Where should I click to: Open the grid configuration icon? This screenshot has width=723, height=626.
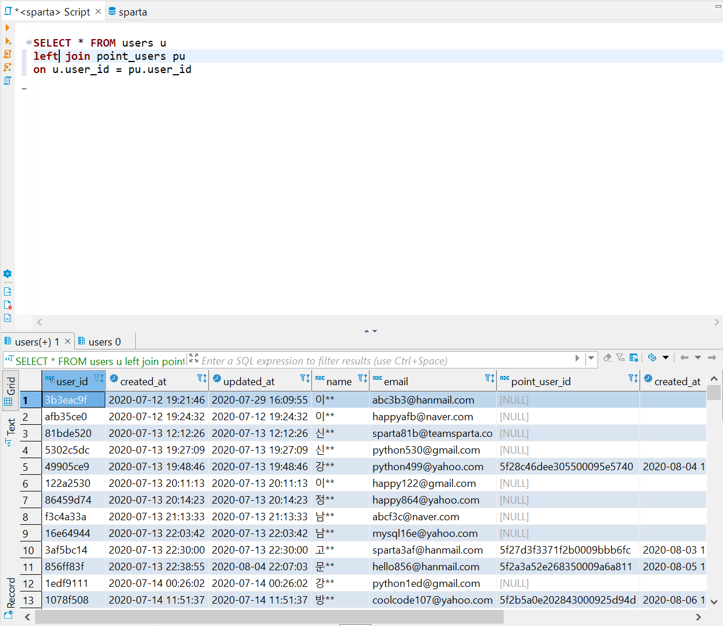coord(633,358)
